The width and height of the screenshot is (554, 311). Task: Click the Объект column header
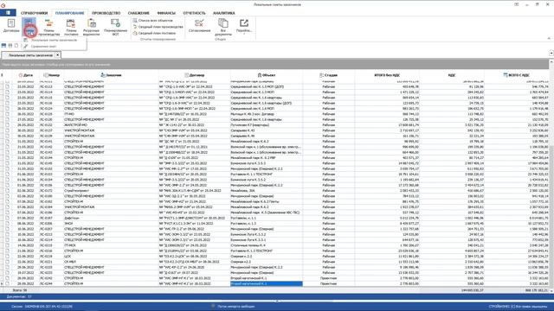click(x=267, y=75)
